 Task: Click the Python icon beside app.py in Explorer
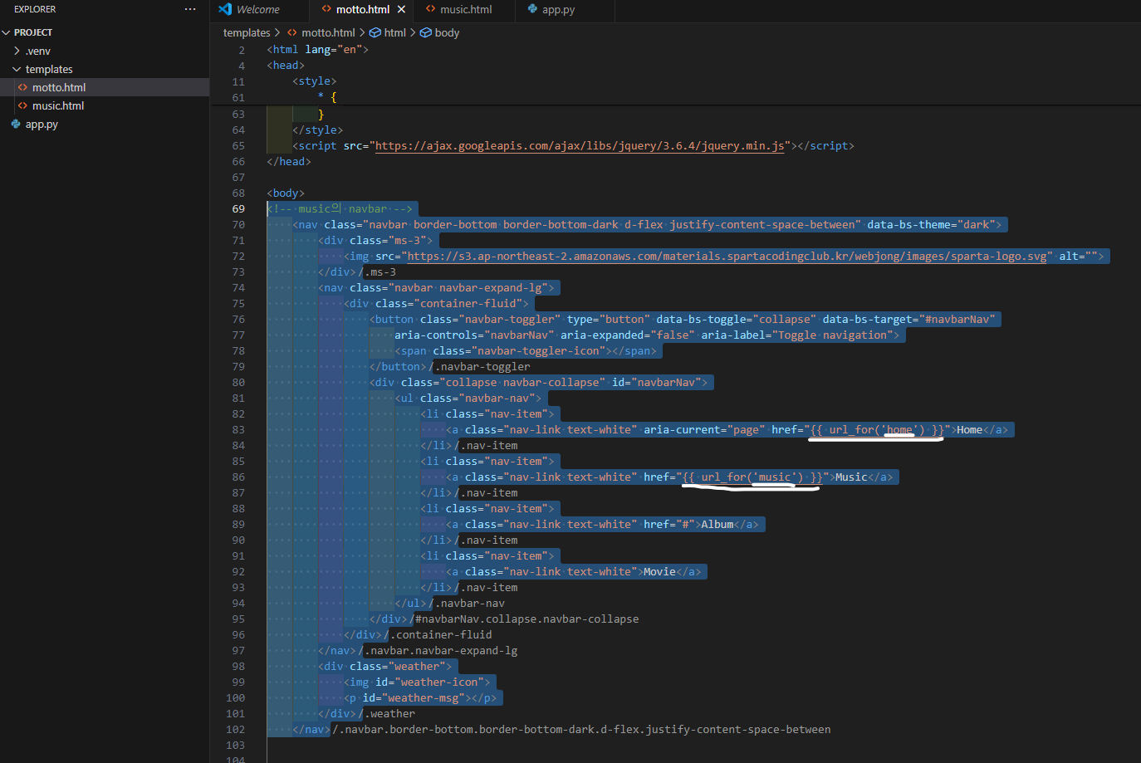(16, 124)
